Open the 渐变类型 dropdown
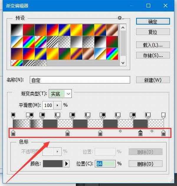This screenshot has height=186, width=177. pos(68,94)
